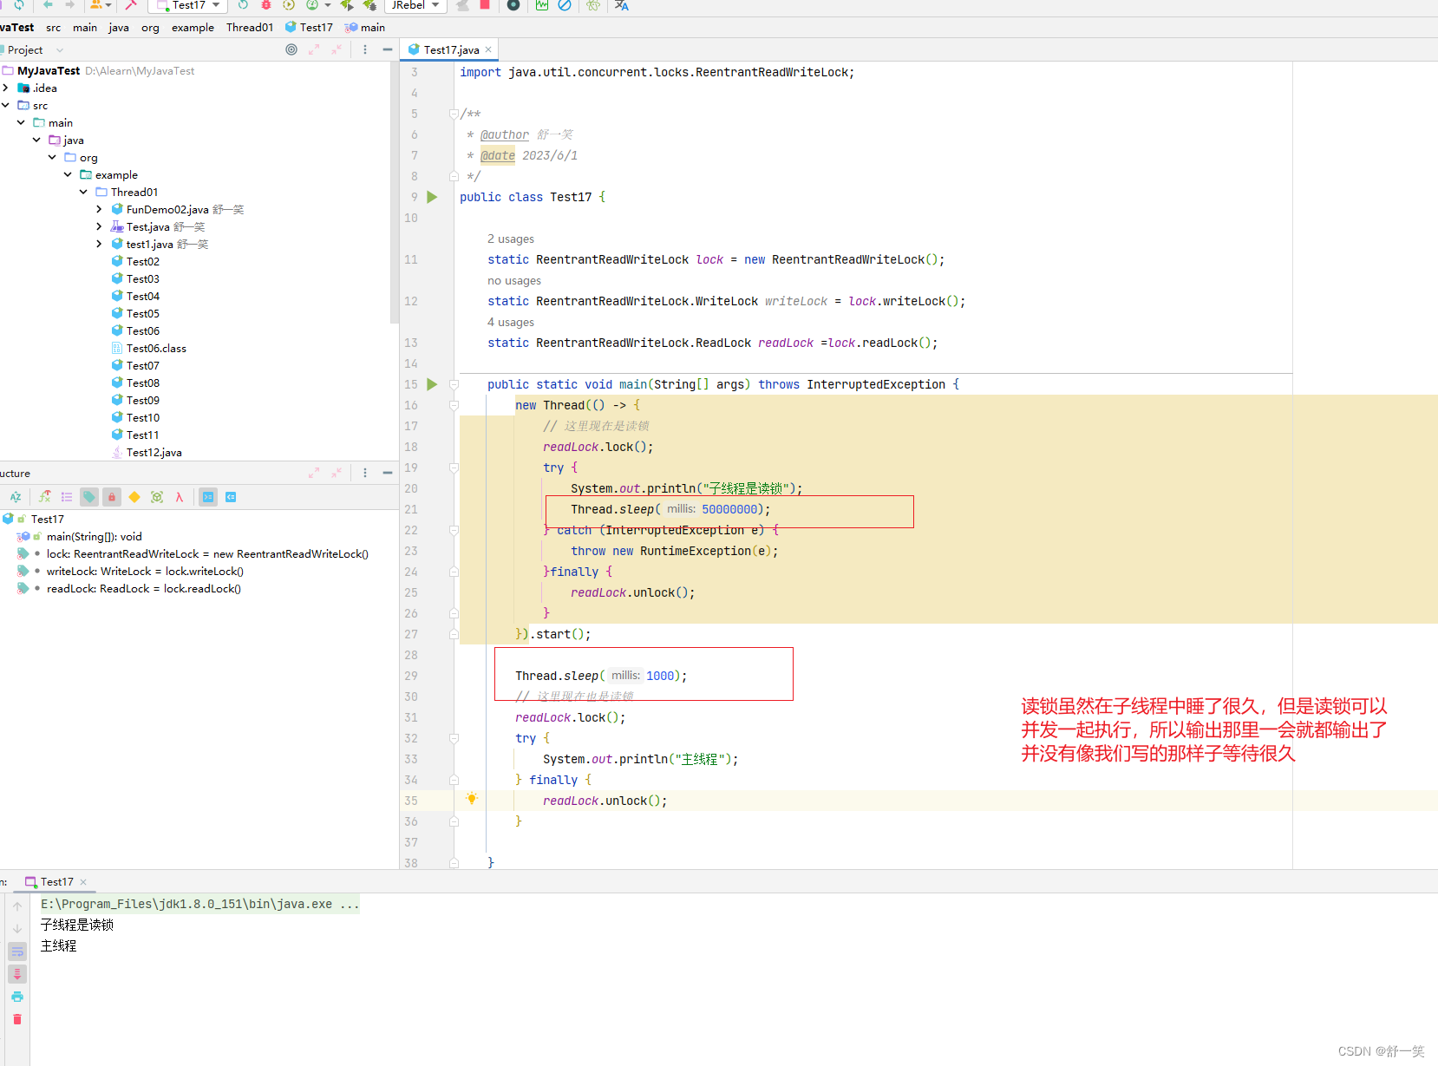Click the black round record icon in toolbar
The image size is (1438, 1066).
513,5
